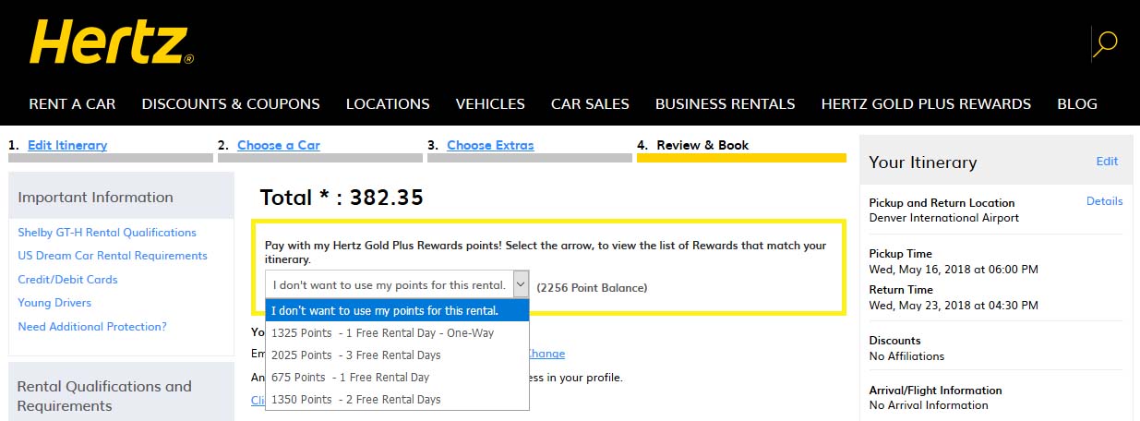This screenshot has height=421, width=1140.
Task: Collapse the rewards points dropdown arrow
Action: pyautogui.click(x=521, y=284)
